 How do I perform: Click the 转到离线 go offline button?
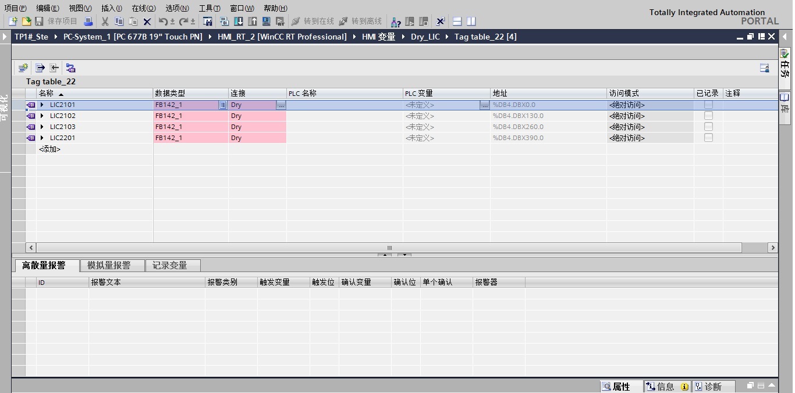pos(360,22)
